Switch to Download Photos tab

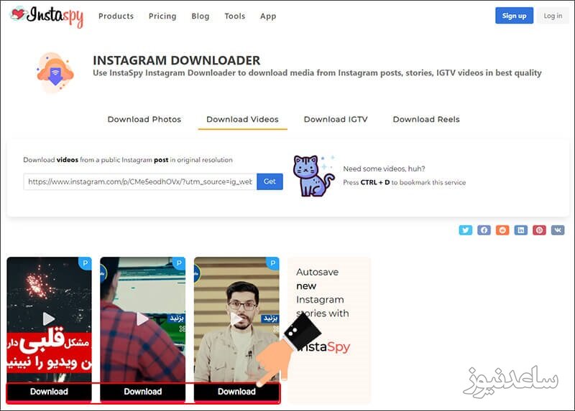click(x=144, y=119)
